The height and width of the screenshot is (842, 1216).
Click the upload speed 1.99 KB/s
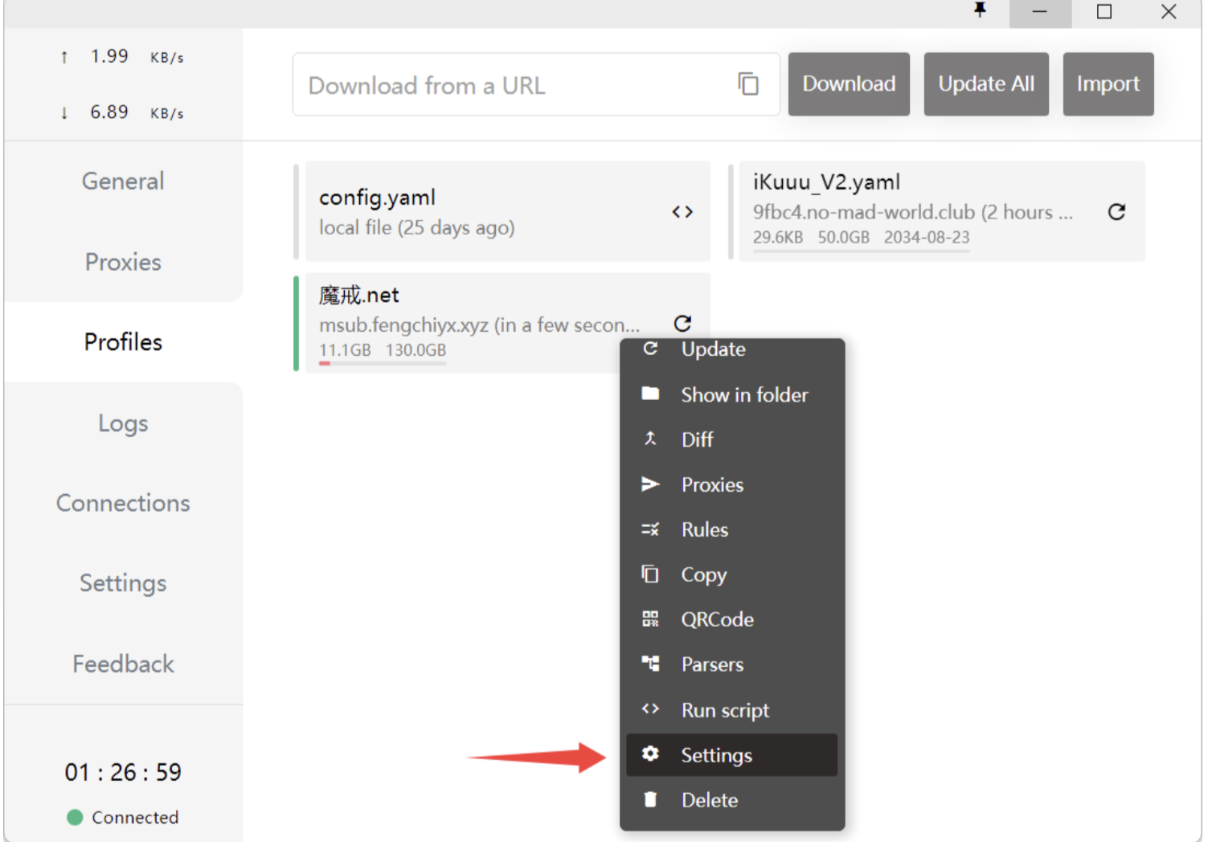(123, 56)
